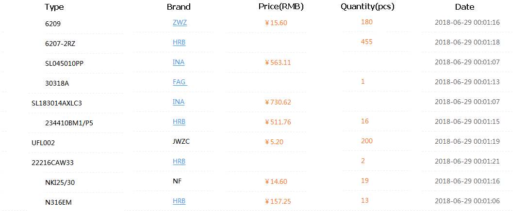Click the 6209 bearing type
The width and height of the screenshot is (527, 211).
[x=53, y=23]
